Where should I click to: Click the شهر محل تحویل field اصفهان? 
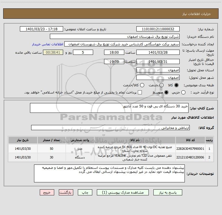pyautogui.click(x=158, y=78)
